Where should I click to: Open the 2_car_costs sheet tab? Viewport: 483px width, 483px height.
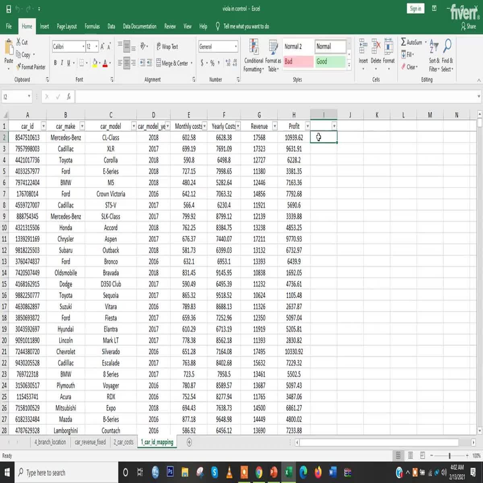123,442
